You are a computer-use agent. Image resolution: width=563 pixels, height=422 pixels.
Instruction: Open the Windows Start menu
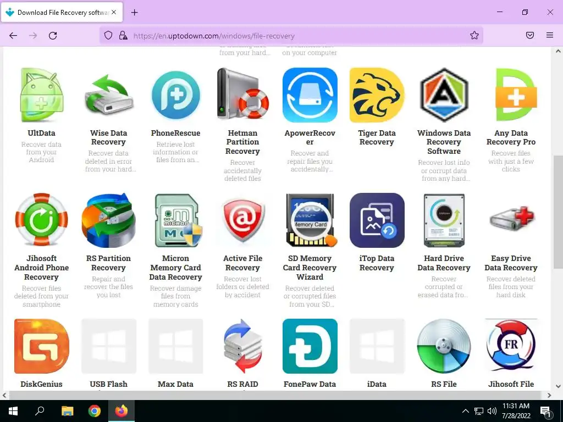pyautogui.click(x=13, y=411)
